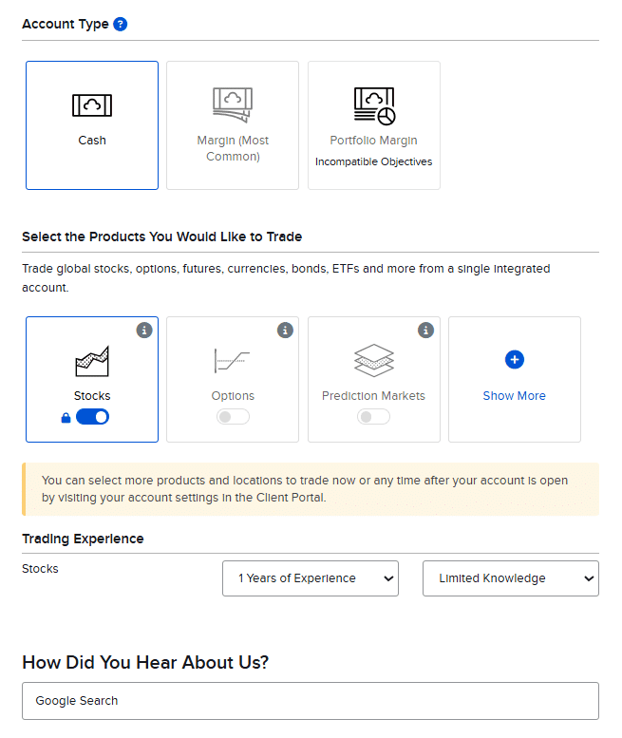Open the Years of Experience dropdown
622x738 pixels.
click(x=311, y=578)
